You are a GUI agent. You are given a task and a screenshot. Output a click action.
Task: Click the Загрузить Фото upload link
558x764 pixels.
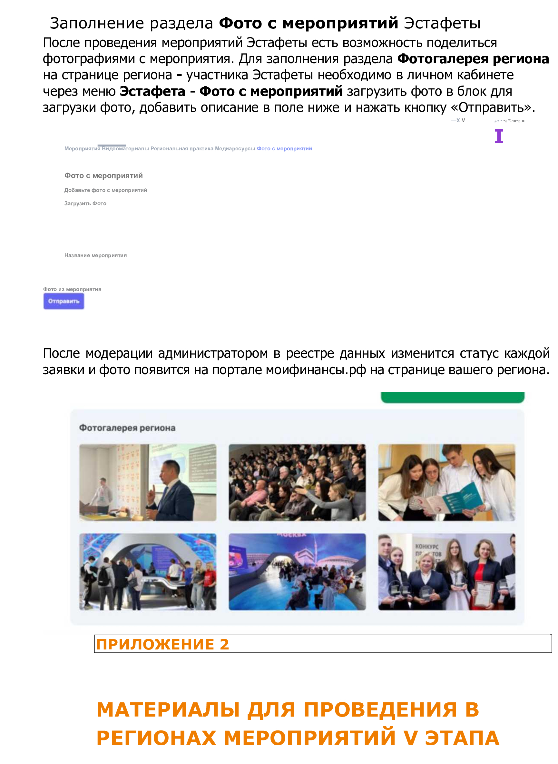coord(85,204)
